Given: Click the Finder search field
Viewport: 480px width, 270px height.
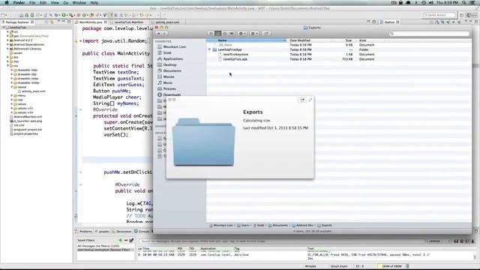Looking at the screenshot, I should coord(429,33).
